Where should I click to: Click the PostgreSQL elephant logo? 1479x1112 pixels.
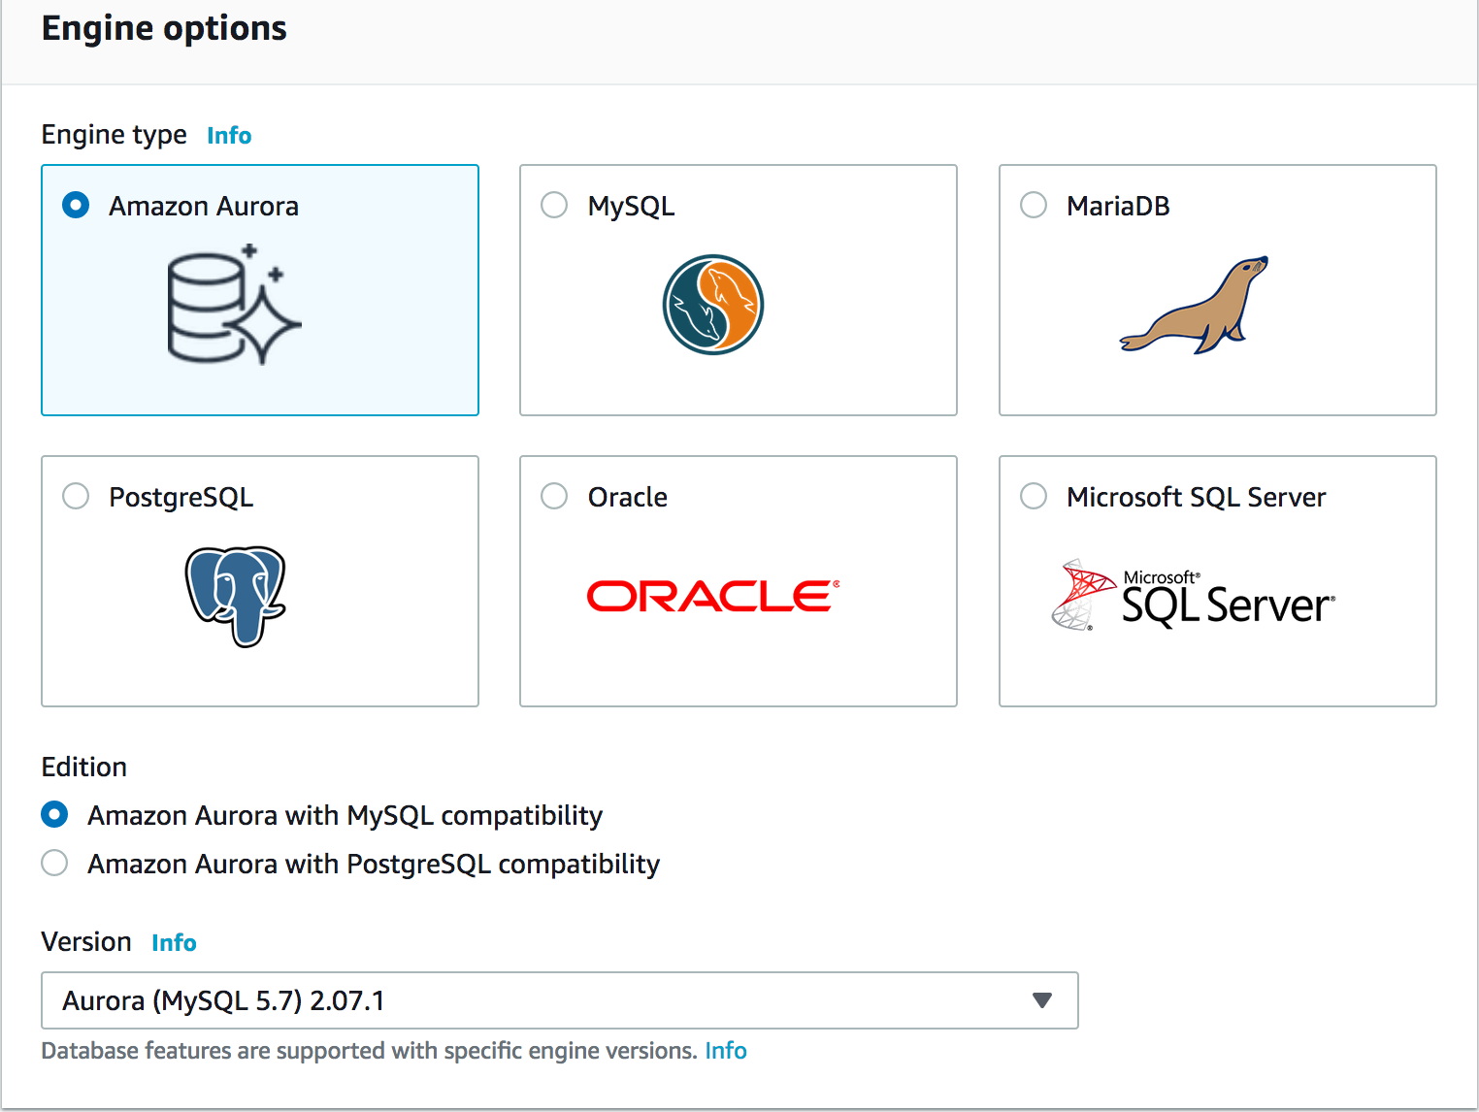pos(236,596)
